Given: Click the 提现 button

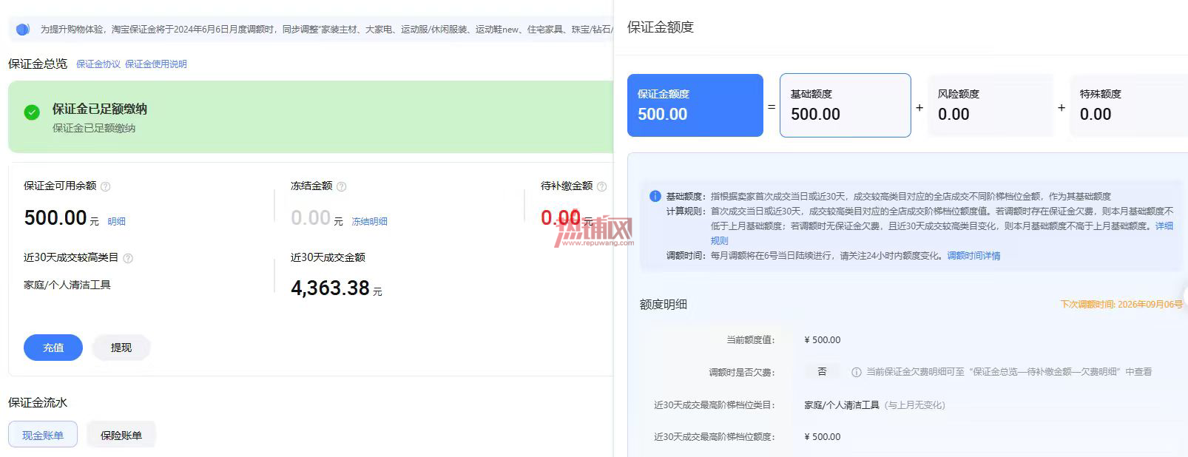Looking at the screenshot, I should click(121, 348).
